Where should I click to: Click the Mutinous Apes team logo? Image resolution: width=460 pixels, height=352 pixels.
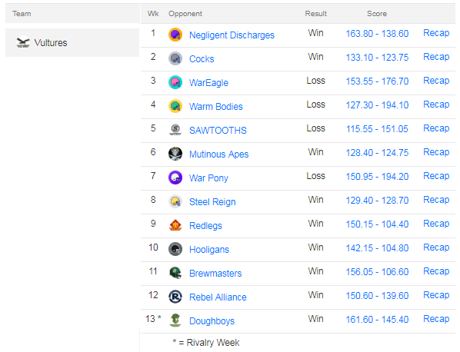pyautogui.click(x=175, y=154)
